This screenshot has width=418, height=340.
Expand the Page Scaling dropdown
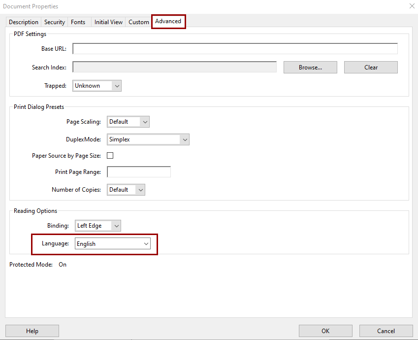pyautogui.click(x=128, y=122)
